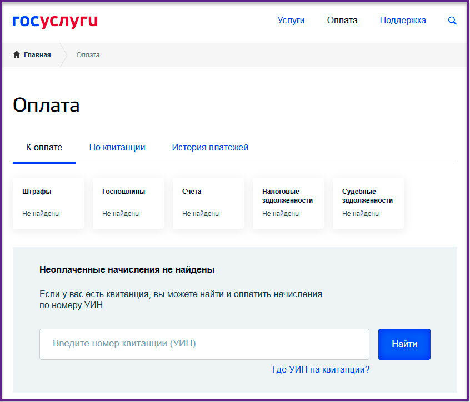
Task: Switch to the По квитанции tab
Action: (x=117, y=147)
